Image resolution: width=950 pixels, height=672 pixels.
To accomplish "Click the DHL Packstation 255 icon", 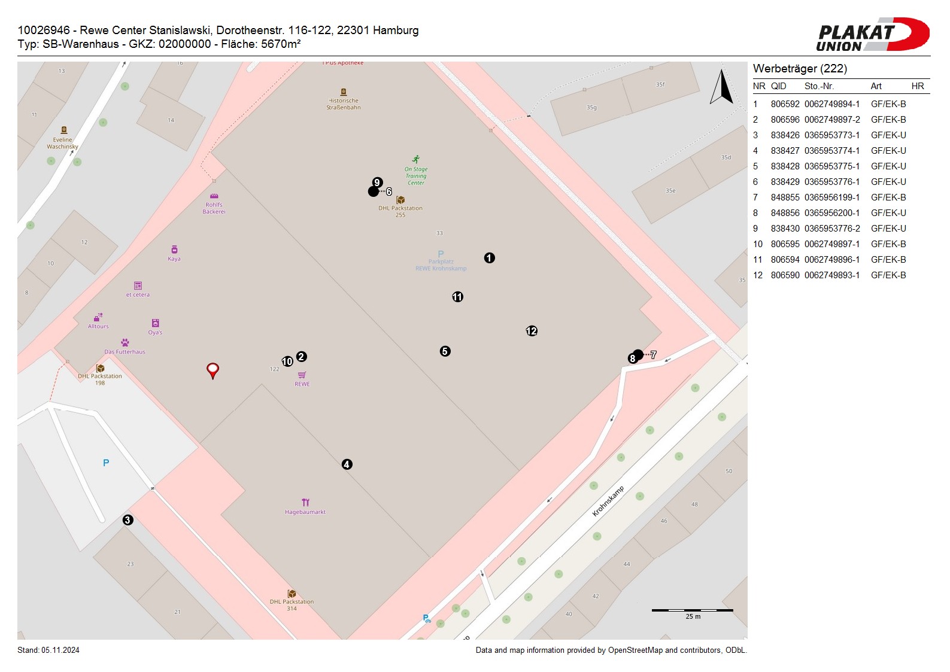I will 400,200.
